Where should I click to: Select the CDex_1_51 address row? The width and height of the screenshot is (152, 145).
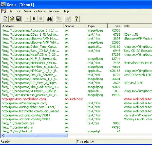click(30, 35)
